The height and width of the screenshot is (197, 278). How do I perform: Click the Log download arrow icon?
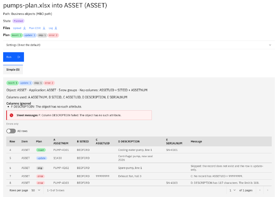pyautogui.click(x=56, y=28)
